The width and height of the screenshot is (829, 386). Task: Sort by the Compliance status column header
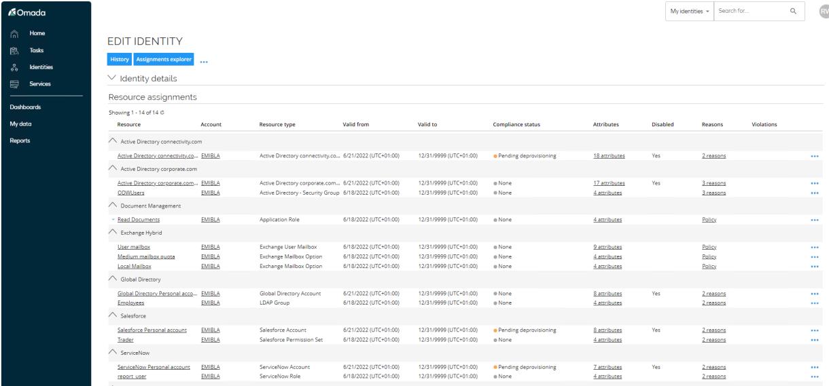click(x=516, y=125)
